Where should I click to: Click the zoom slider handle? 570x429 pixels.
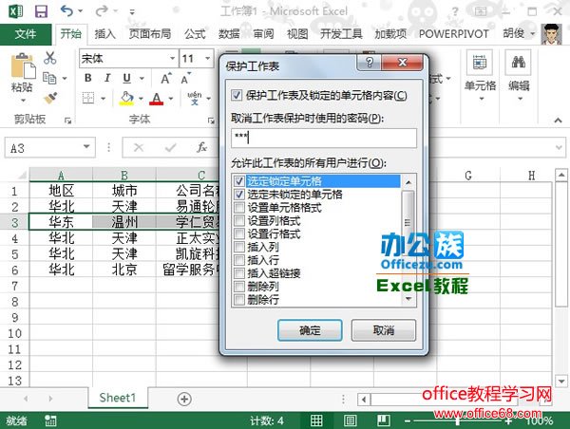pos(457,421)
